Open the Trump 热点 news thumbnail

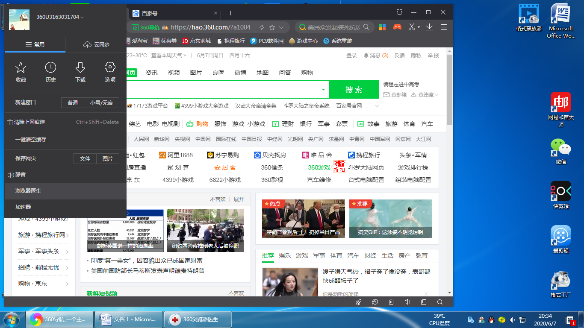304,219
